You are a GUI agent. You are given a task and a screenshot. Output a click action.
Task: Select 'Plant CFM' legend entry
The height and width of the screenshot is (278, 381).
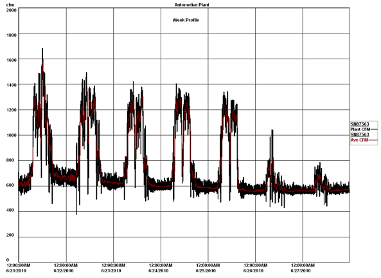pos(364,129)
